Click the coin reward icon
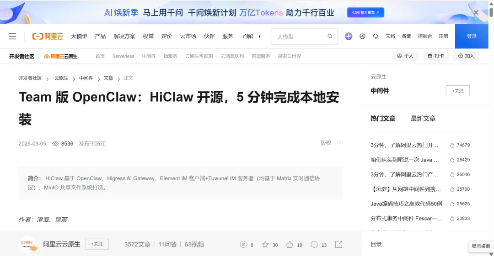 pyautogui.click(x=243, y=245)
